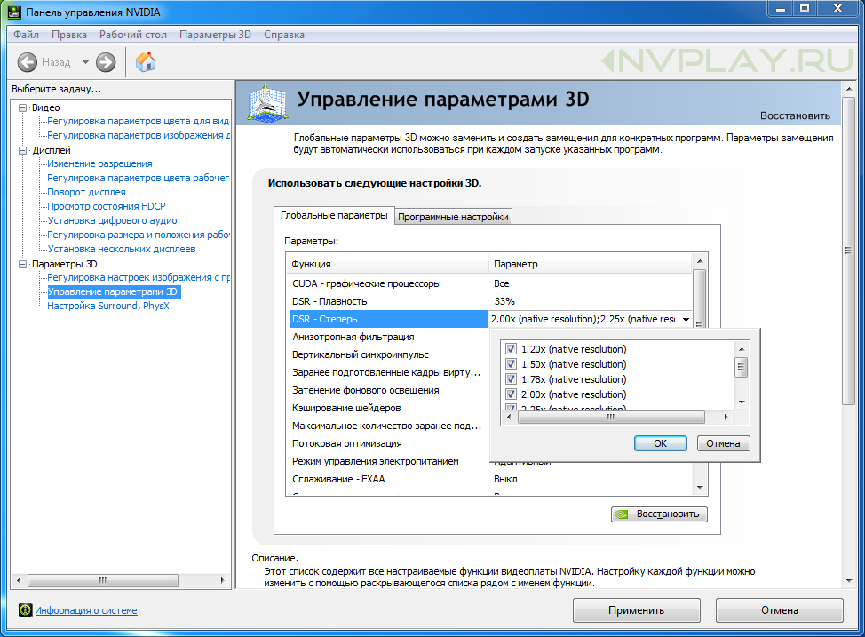Click the Применить button
This screenshot has width=865, height=637.
(x=636, y=610)
